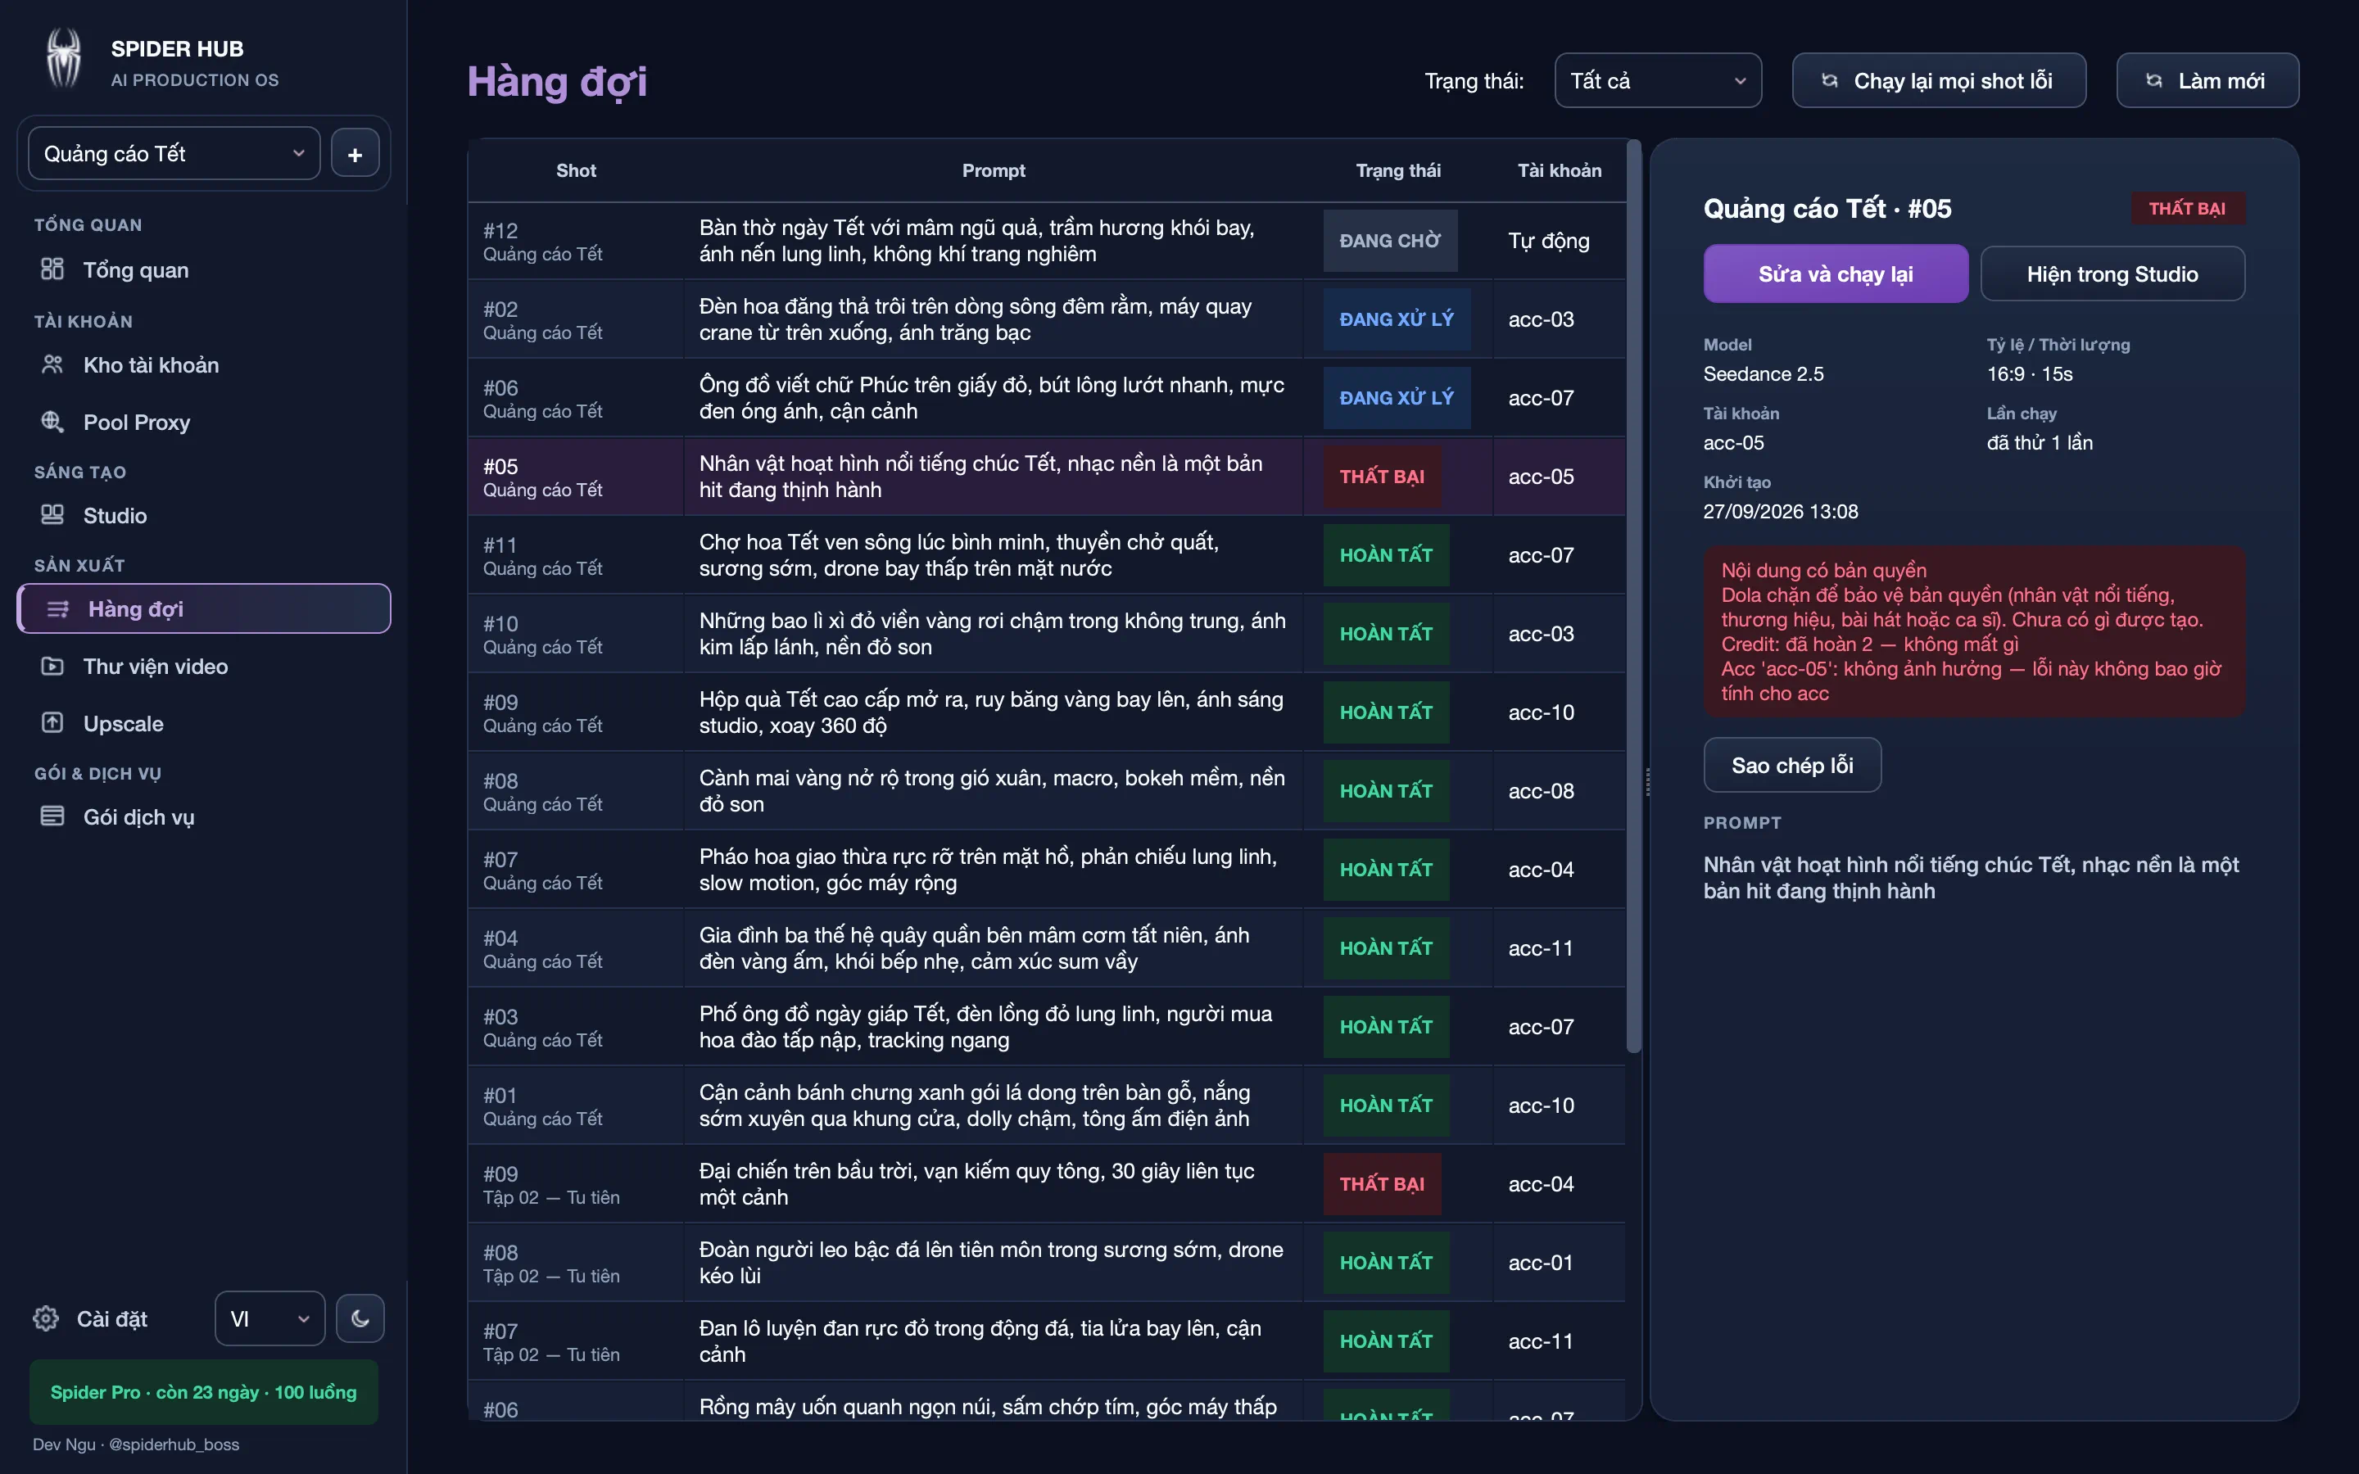
Task: Click Hiện trong Studio button
Action: click(2112, 274)
